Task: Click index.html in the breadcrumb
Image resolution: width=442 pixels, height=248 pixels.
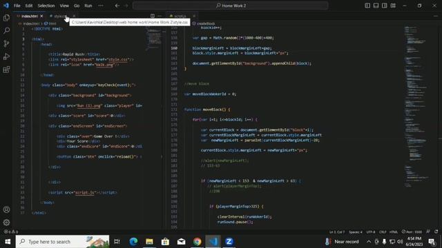Action: (31, 23)
